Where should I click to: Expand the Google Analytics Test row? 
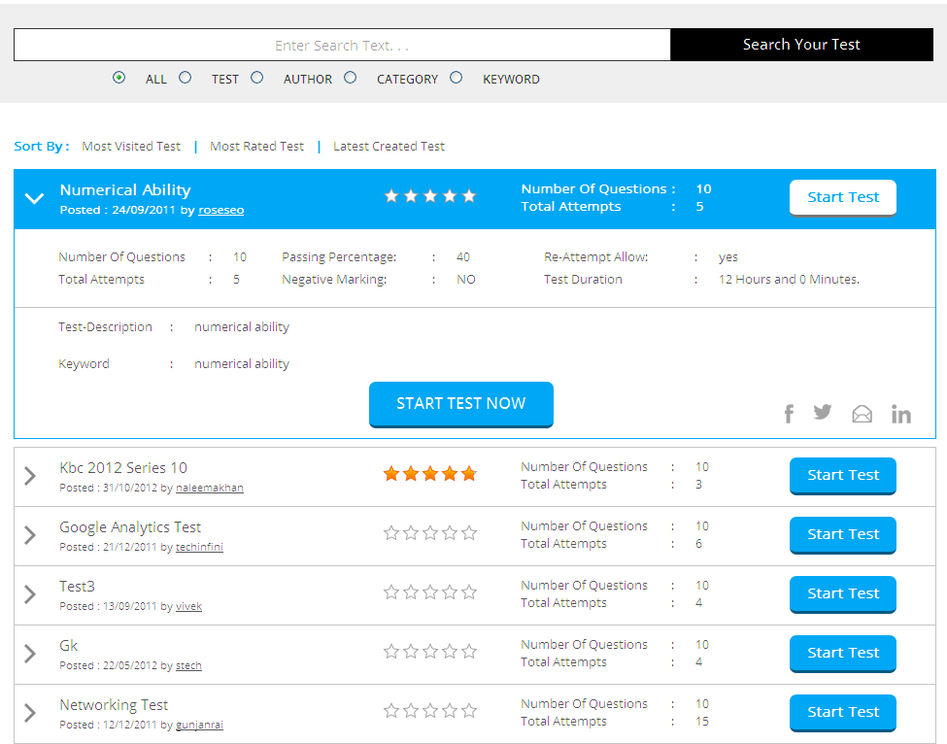(30, 535)
